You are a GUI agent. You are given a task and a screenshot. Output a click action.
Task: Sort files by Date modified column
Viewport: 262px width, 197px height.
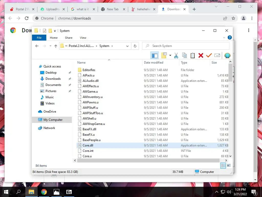tap(154, 63)
